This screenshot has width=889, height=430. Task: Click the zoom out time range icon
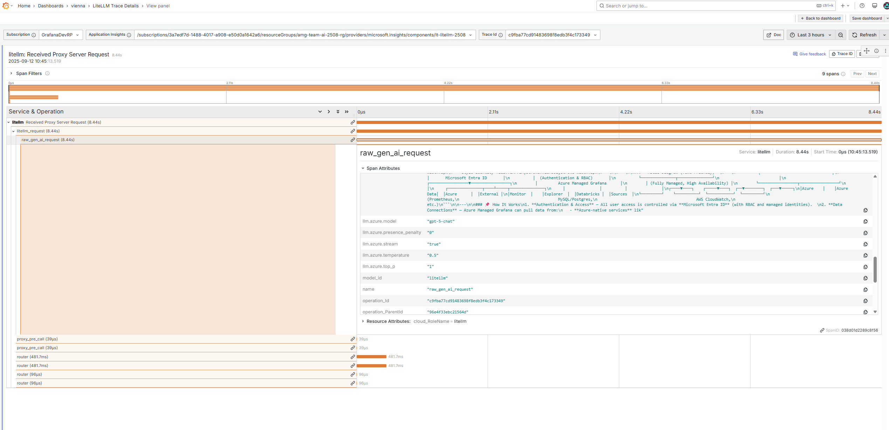[841, 35]
